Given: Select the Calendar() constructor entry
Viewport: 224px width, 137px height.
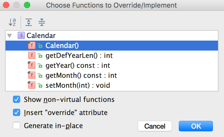Looking at the screenshot, I should point(62,46).
